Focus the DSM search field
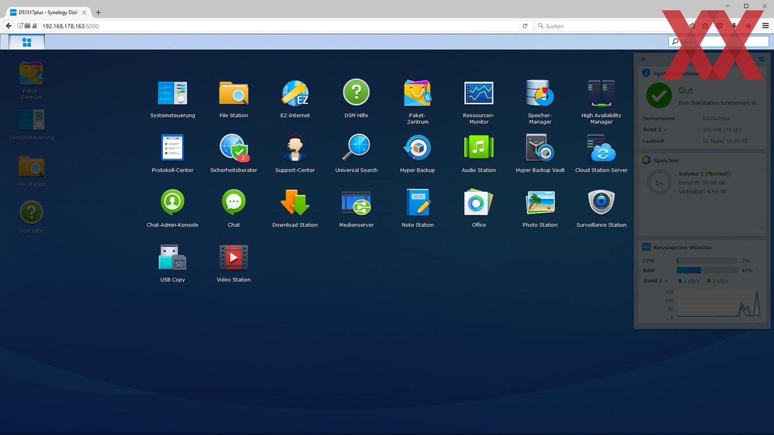This screenshot has width=774, height=435. pyautogui.click(x=719, y=42)
